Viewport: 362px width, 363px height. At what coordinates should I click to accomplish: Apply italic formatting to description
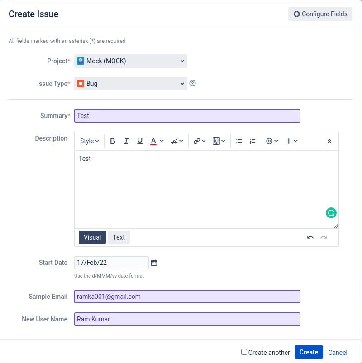coord(126,141)
